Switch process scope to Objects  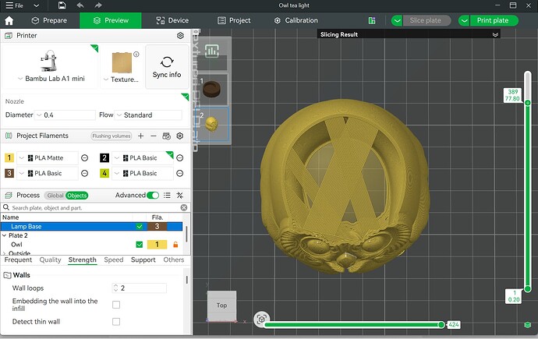coord(77,196)
